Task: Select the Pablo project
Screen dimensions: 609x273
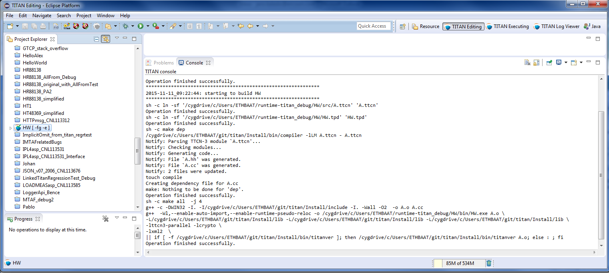Action: (x=29, y=207)
